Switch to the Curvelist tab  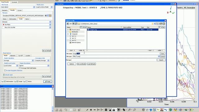pyautogui.click(x=14, y=2)
